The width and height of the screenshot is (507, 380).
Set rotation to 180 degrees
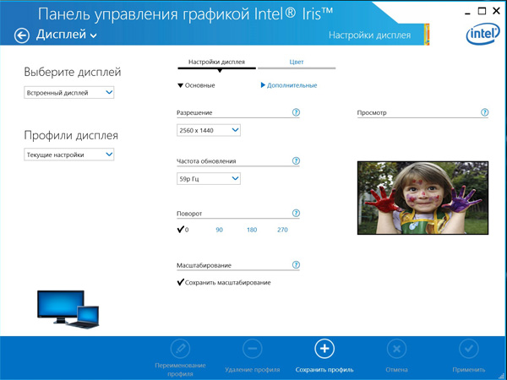[x=251, y=230]
